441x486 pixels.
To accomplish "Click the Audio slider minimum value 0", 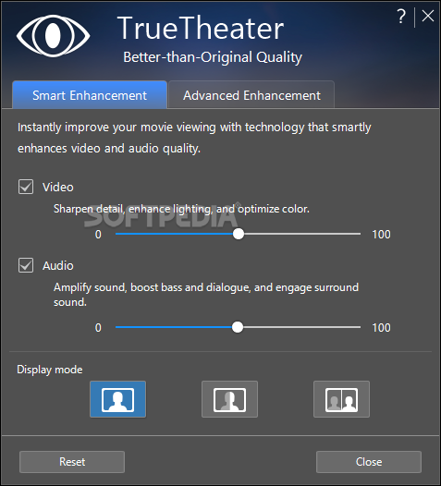I will pos(98,328).
